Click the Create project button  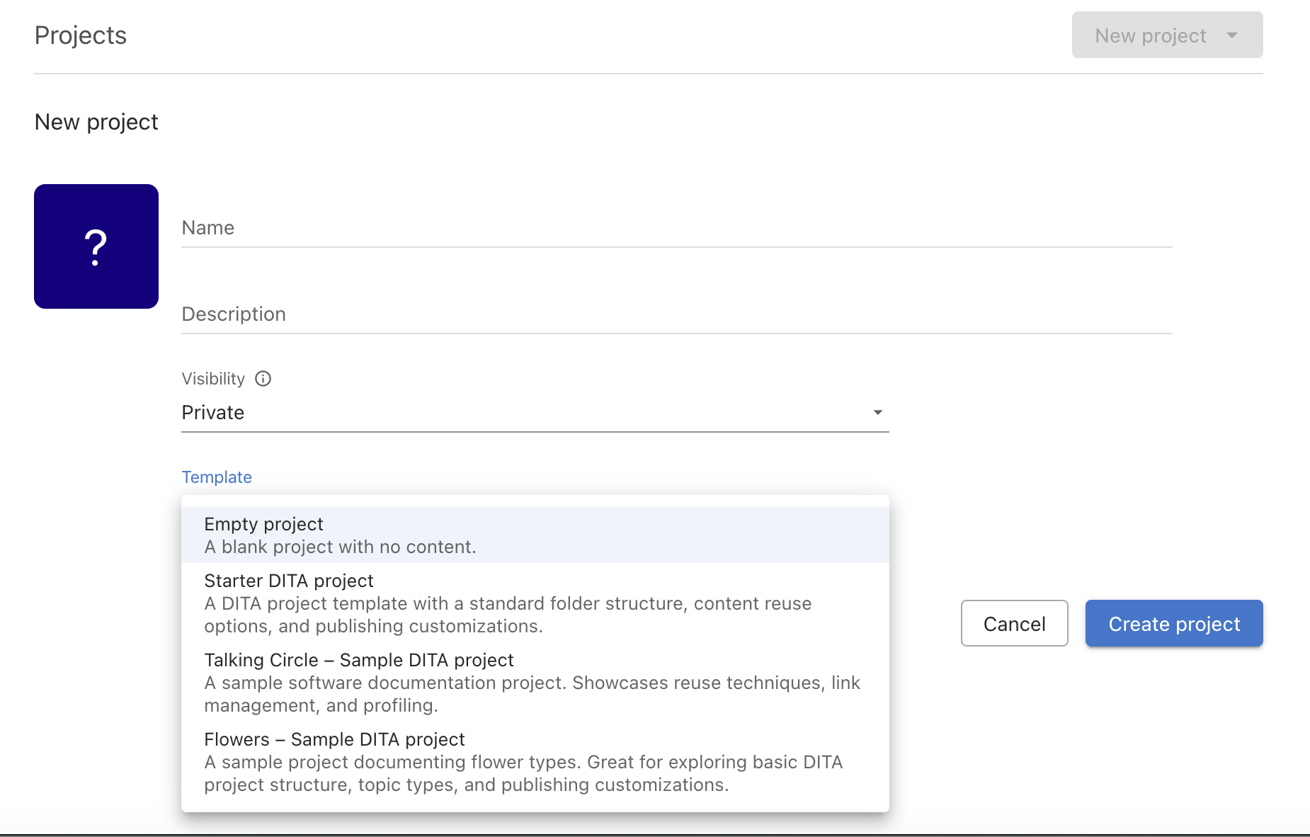pyautogui.click(x=1173, y=624)
